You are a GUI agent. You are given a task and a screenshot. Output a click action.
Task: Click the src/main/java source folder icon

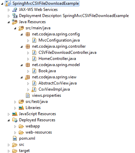pyautogui.click(x=21, y=28)
